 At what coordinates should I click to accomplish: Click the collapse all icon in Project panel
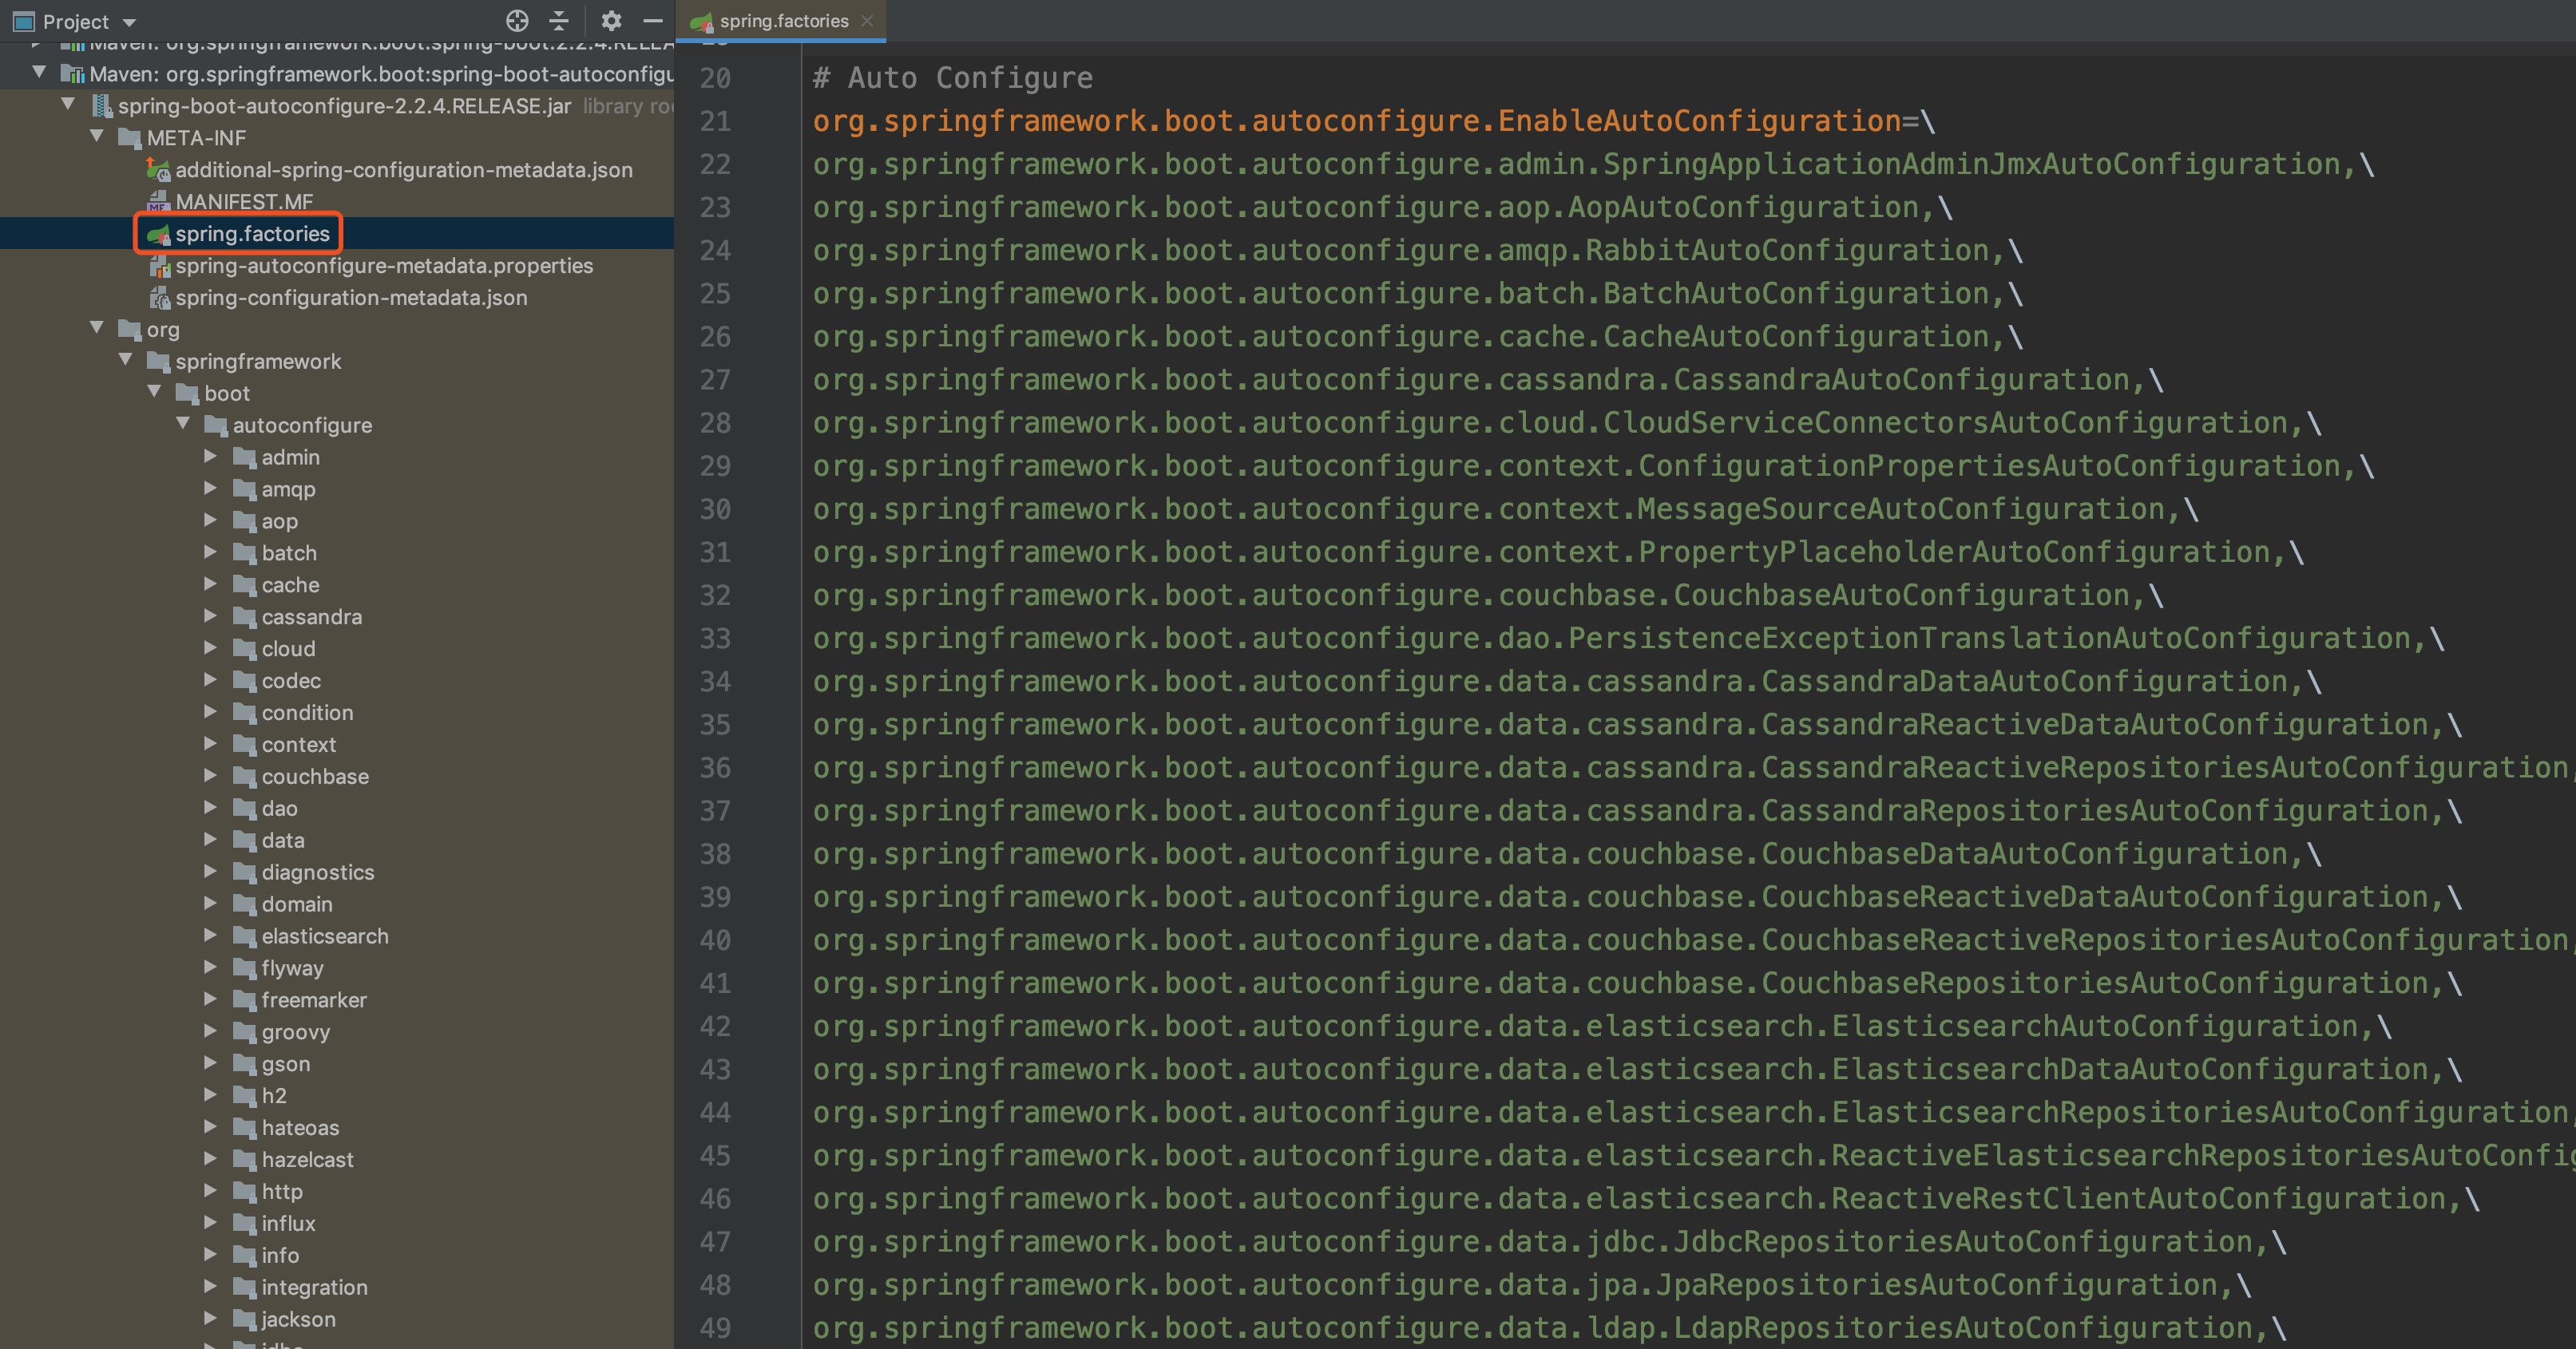point(559,21)
